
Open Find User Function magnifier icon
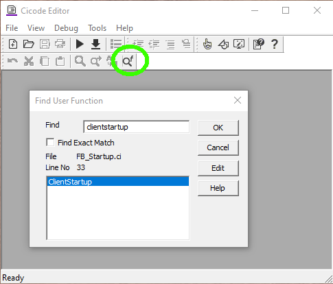tap(128, 61)
